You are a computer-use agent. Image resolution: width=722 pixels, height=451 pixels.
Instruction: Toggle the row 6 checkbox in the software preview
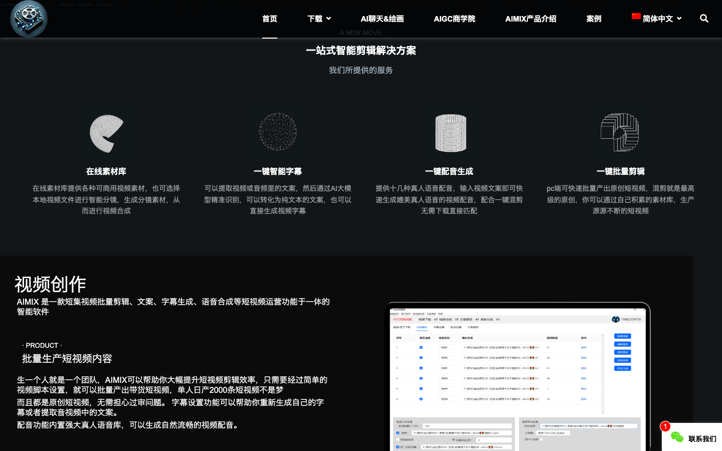click(421, 399)
